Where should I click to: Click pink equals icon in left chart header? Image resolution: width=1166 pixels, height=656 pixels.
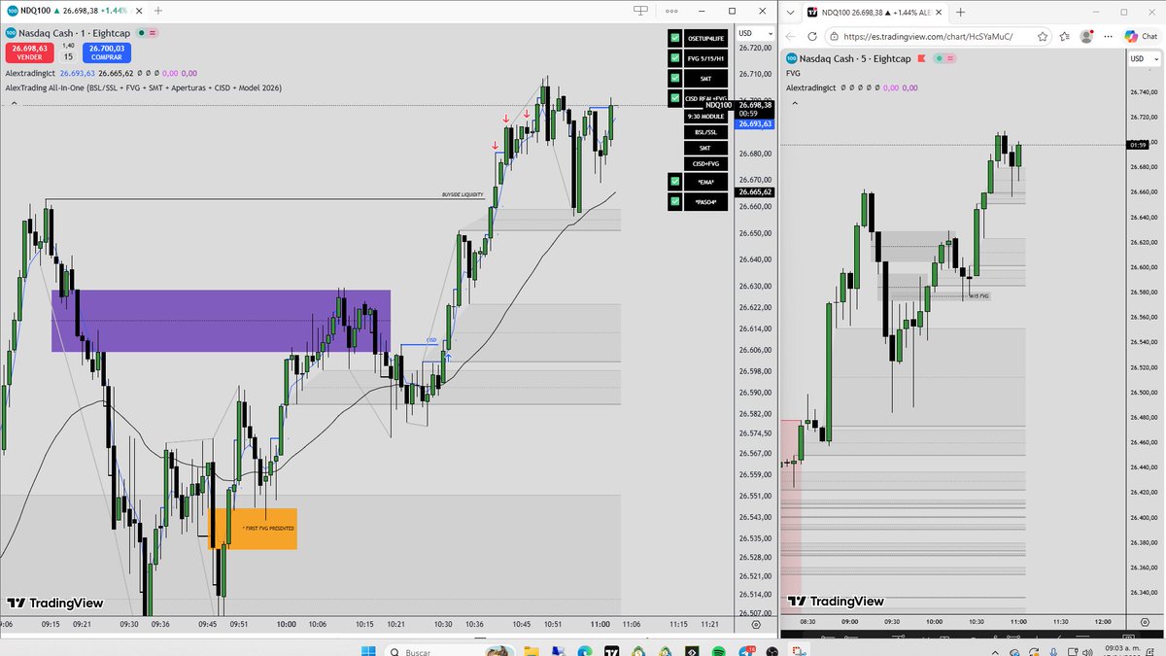click(153, 32)
